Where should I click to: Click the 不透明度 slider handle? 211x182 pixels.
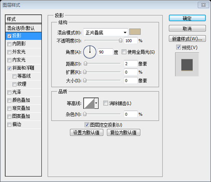coord(121,40)
